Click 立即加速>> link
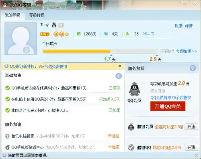 (187, 51)
